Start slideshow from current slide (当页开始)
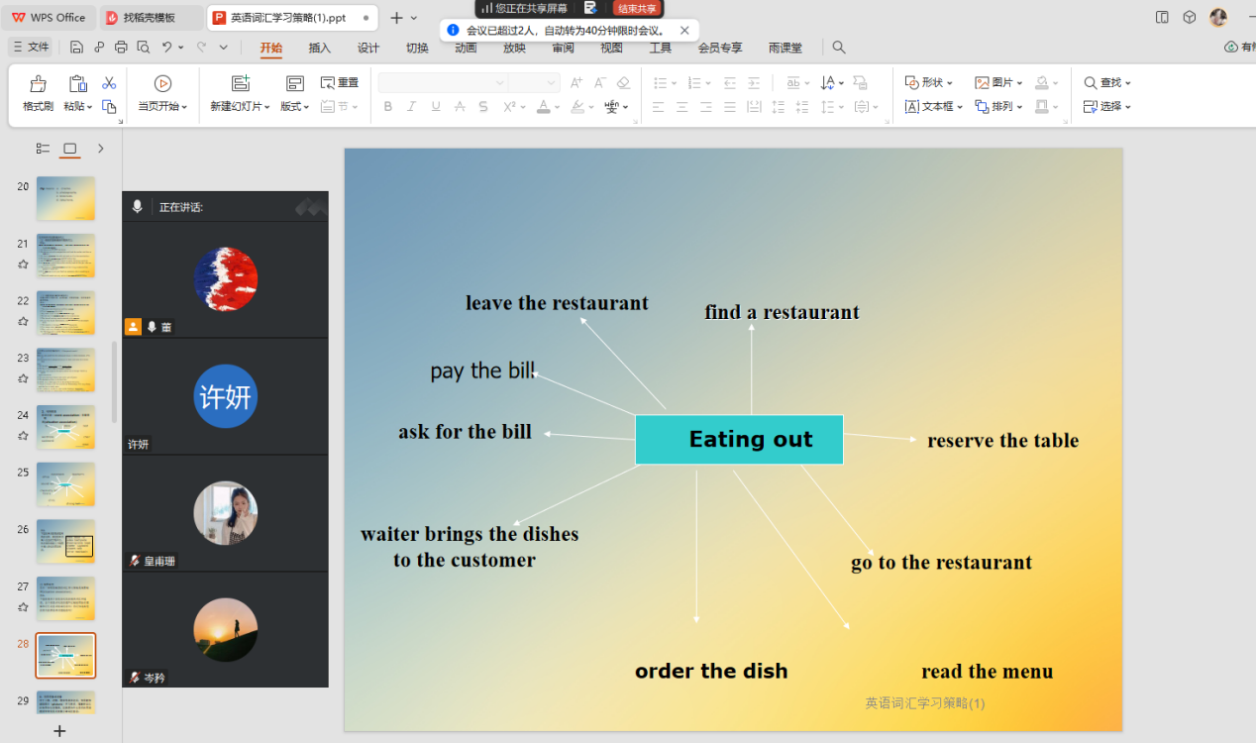The image size is (1256, 743). pyautogui.click(x=162, y=94)
